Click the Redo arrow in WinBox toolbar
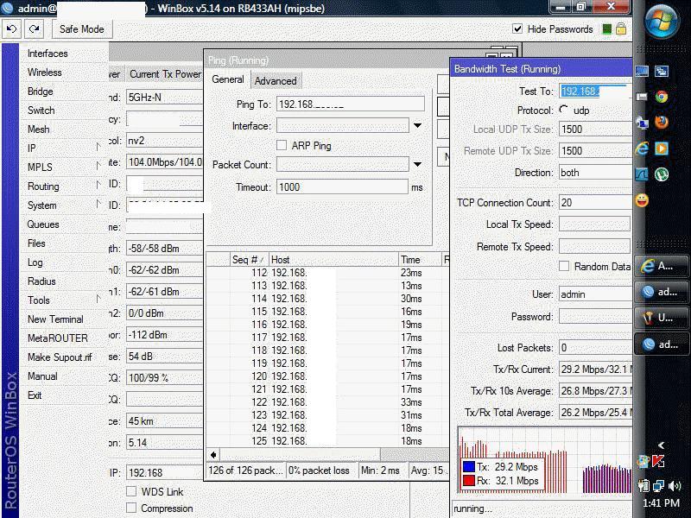 click(x=34, y=28)
